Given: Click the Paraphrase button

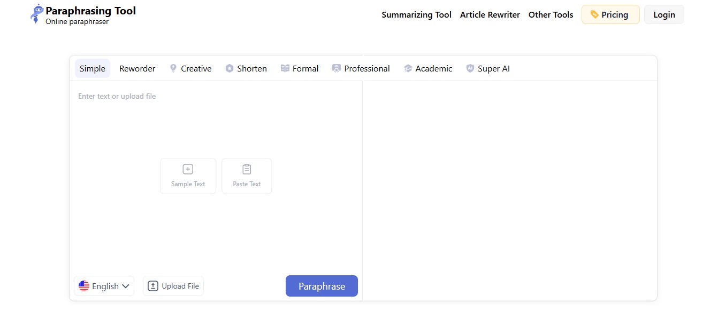Looking at the screenshot, I should click(x=322, y=286).
